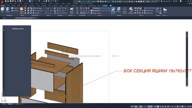This screenshot has width=192, height=108.
Task: Click the Plot printer icon in quick access
Action: click(x=20, y=1)
